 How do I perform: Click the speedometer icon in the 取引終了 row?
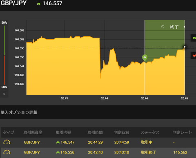pyautogui.click(x=7, y=152)
